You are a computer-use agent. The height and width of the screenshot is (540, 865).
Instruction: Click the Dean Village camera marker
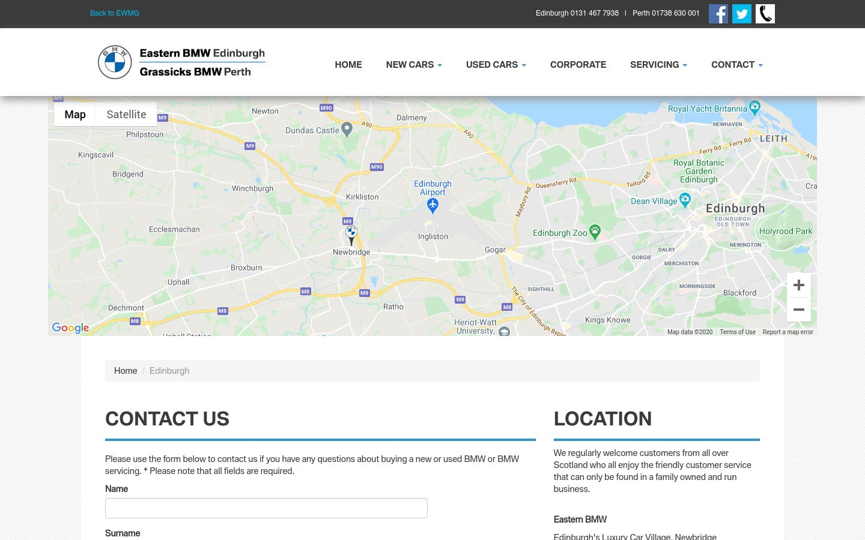click(x=685, y=200)
